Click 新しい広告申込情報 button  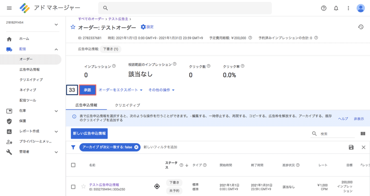(89, 134)
